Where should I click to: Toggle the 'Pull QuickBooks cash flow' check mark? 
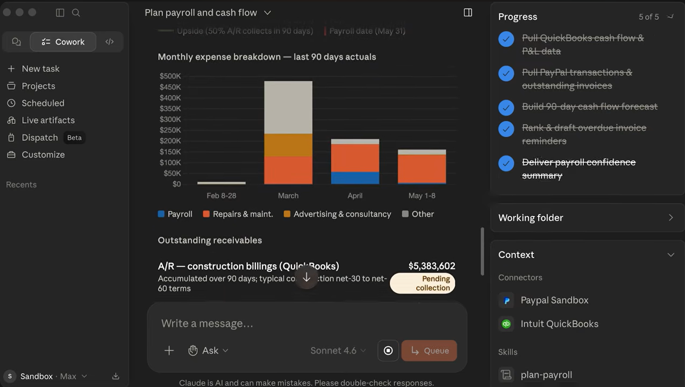click(x=506, y=39)
